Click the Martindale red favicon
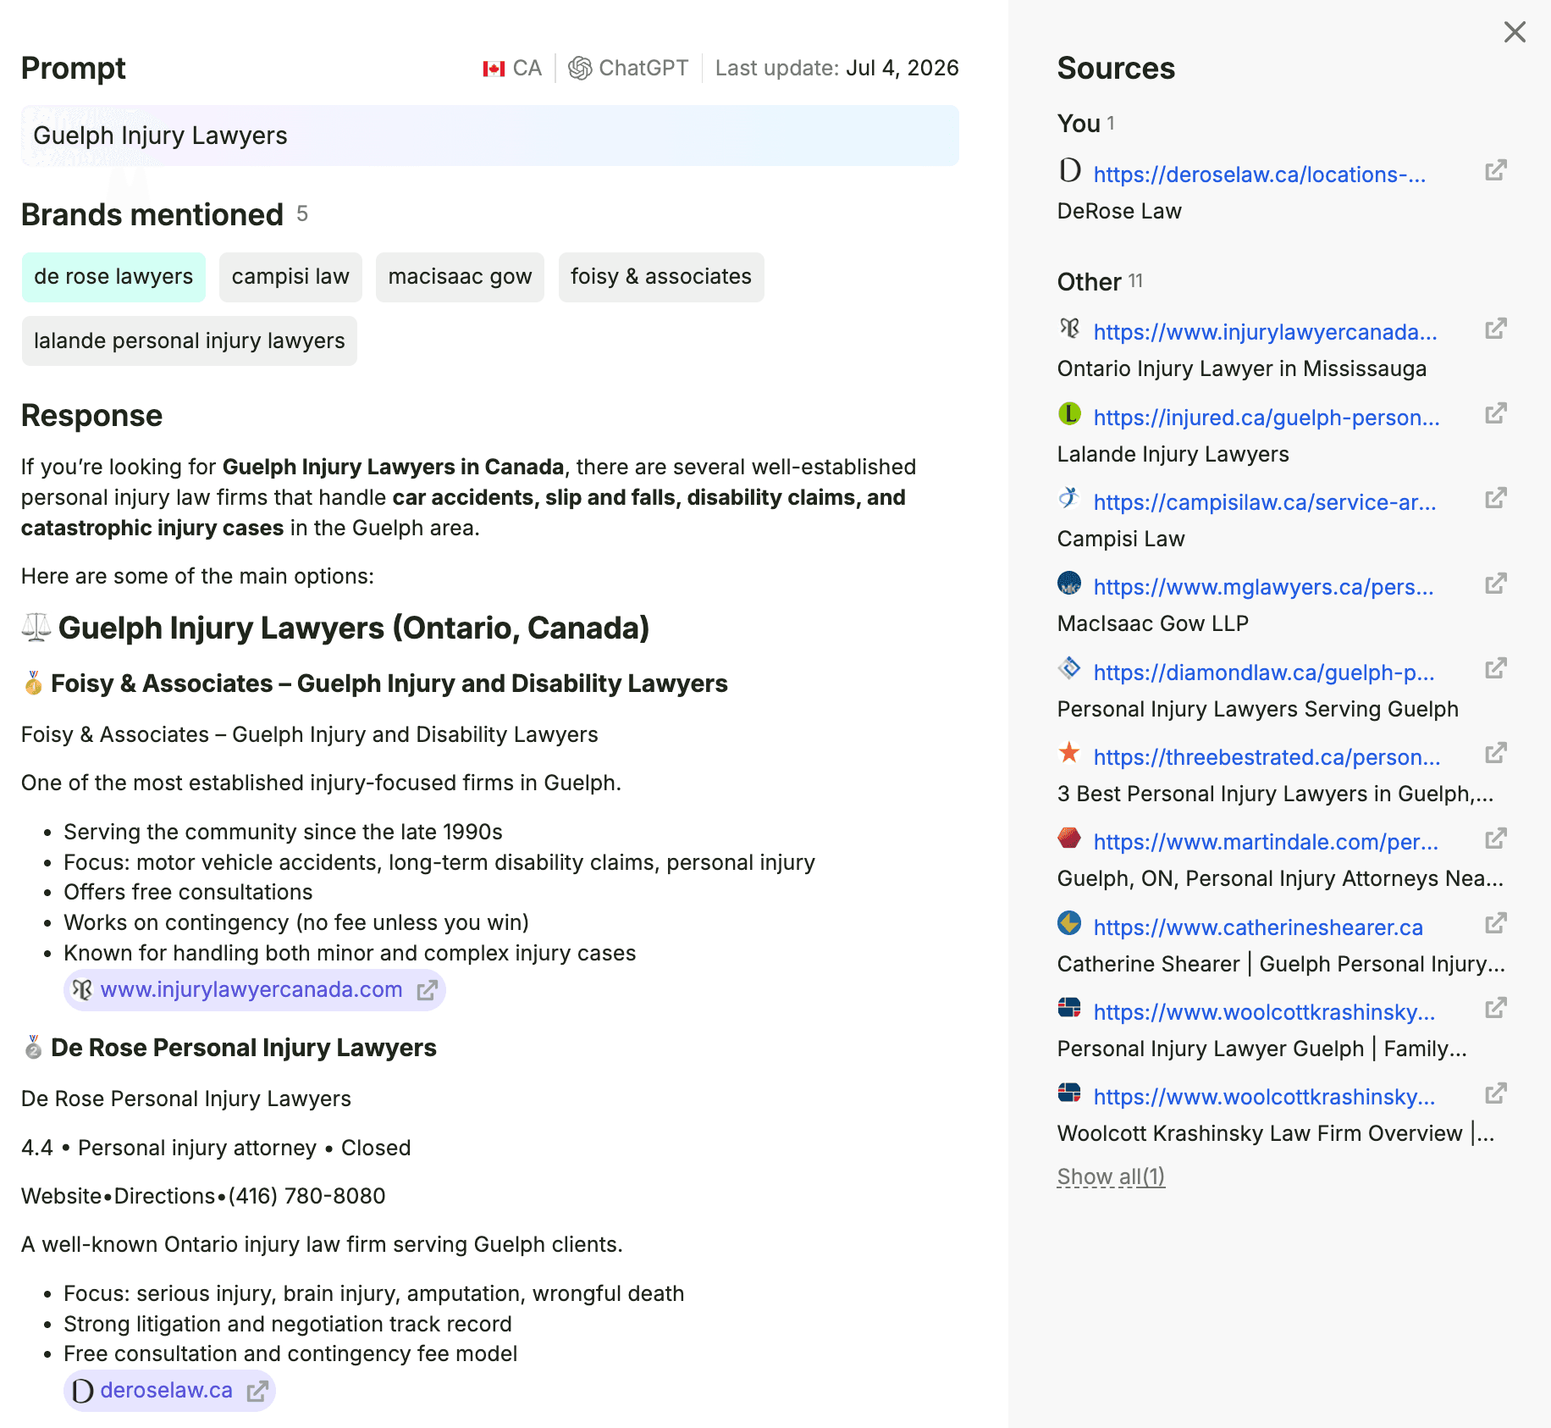Viewport: 1551px width, 1428px height. pyautogui.click(x=1070, y=839)
